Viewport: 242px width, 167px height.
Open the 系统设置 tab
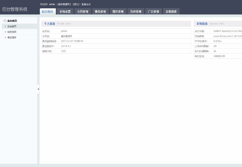[65, 11]
